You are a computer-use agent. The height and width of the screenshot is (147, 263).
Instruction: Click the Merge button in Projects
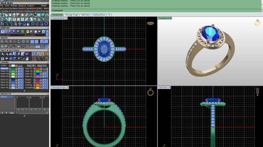coord(12,113)
